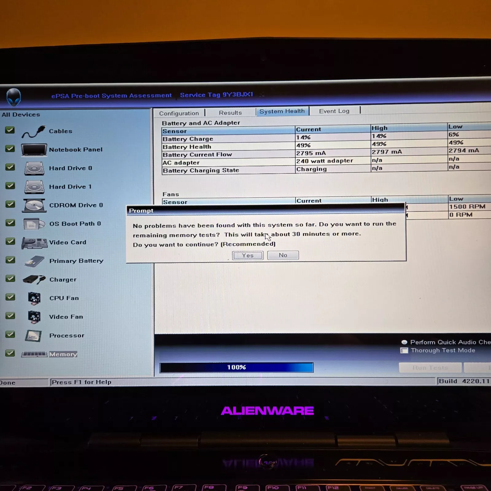Uncheck the CPU Fan checkbox

point(10,297)
